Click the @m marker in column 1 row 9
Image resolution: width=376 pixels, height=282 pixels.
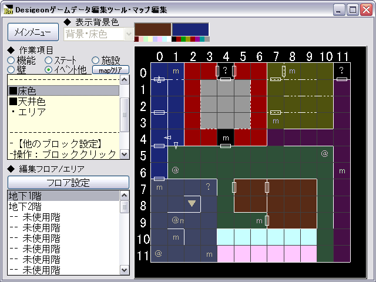click(177, 220)
